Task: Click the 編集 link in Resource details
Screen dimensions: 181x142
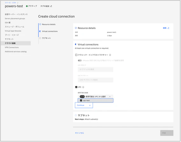Action: [165, 28]
